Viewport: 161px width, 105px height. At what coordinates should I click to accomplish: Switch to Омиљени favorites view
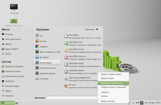pyautogui.click(x=92, y=29)
